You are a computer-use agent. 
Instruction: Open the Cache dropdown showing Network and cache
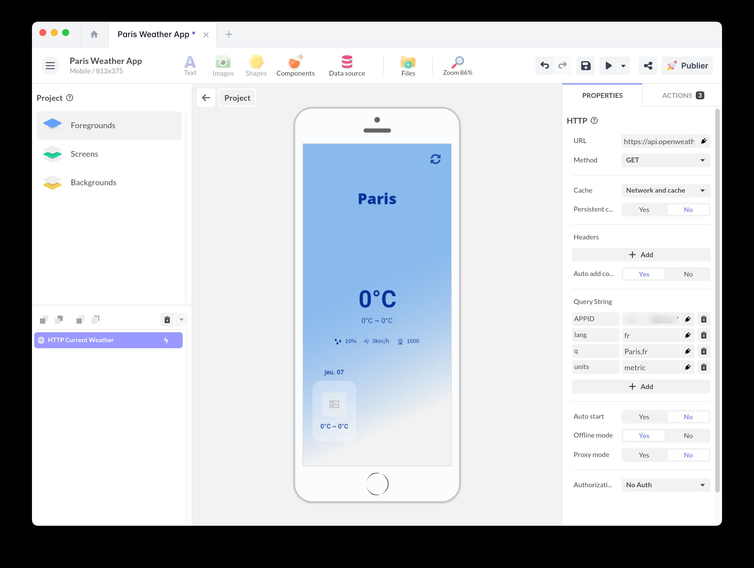coord(665,190)
